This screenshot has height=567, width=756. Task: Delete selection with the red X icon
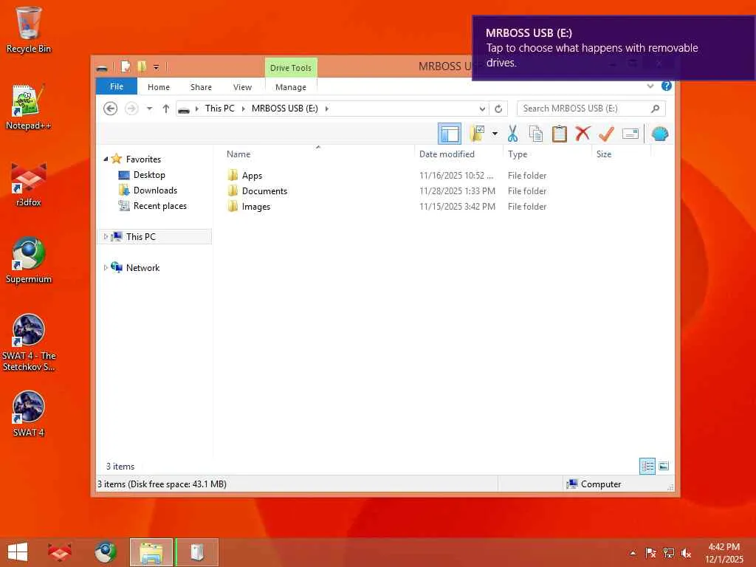[x=583, y=134]
